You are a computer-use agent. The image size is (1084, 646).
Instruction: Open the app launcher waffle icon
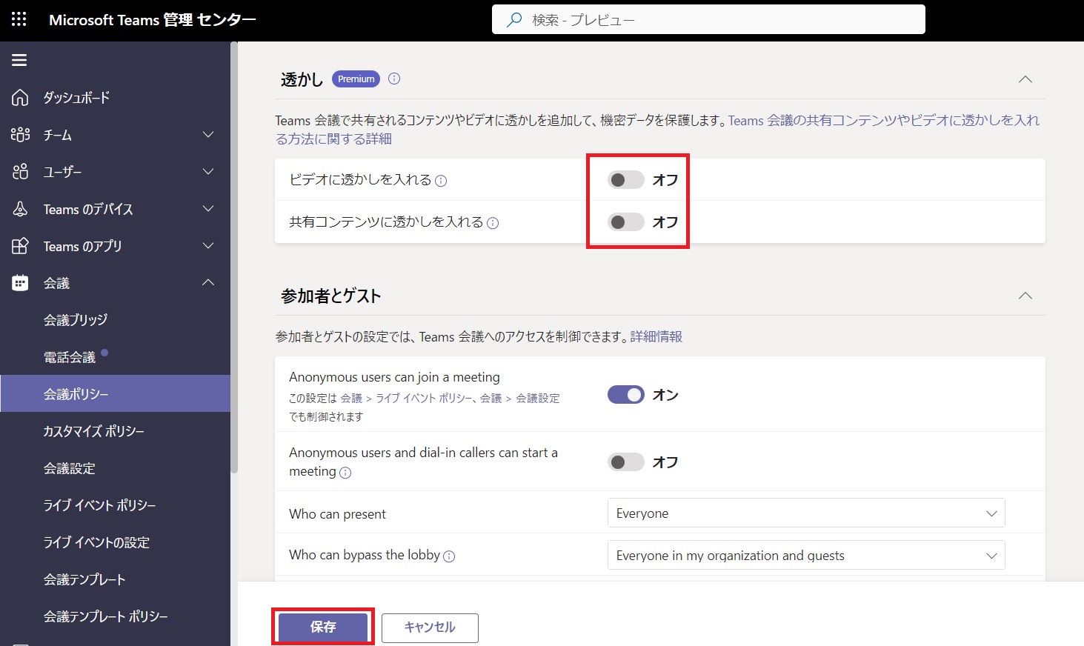(x=19, y=20)
